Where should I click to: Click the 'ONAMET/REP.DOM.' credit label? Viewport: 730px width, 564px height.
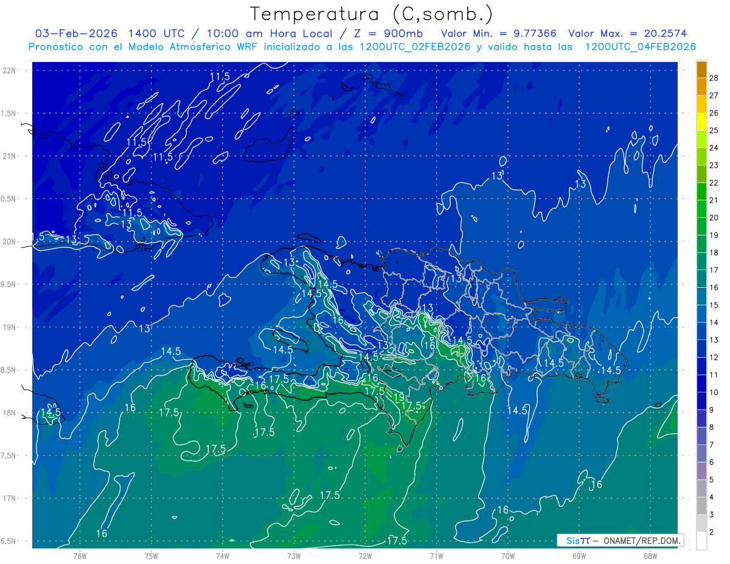pyautogui.click(x=642, y=540)
